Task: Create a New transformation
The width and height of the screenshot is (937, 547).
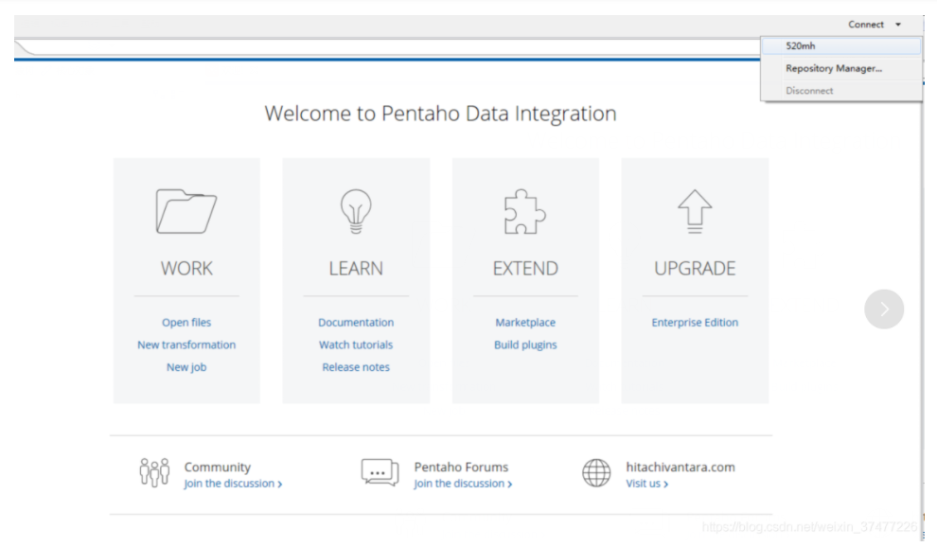Action: point(186,344)
